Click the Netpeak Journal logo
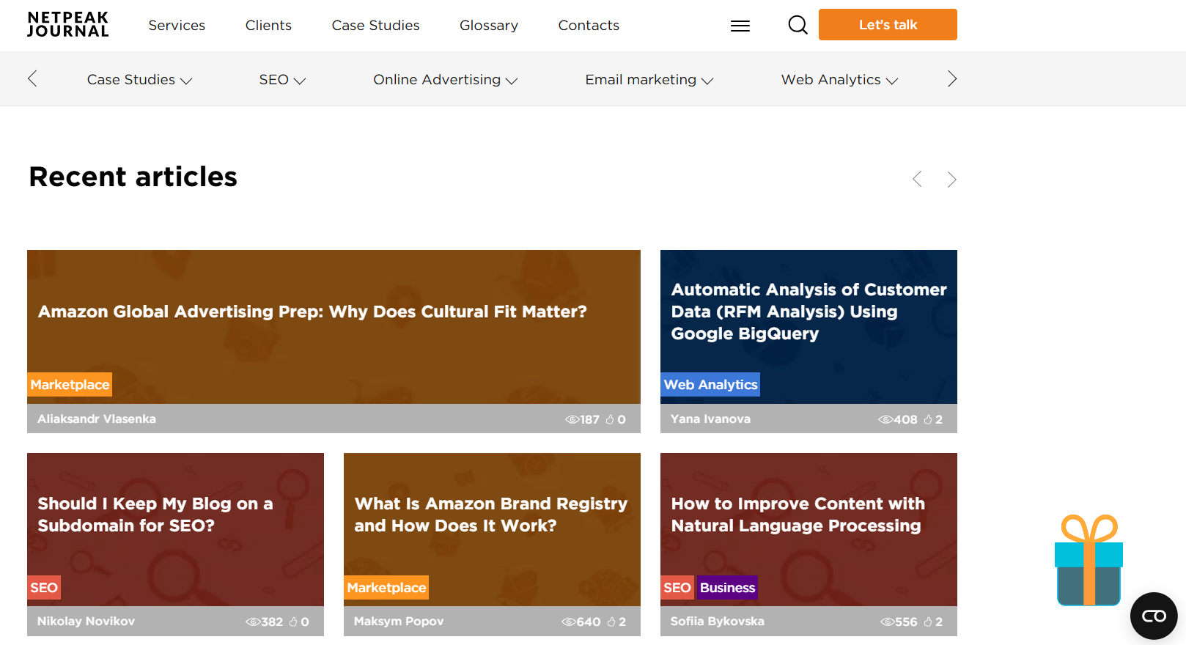The height and width of the screenshot is (645, 1186). pos(68,24)
